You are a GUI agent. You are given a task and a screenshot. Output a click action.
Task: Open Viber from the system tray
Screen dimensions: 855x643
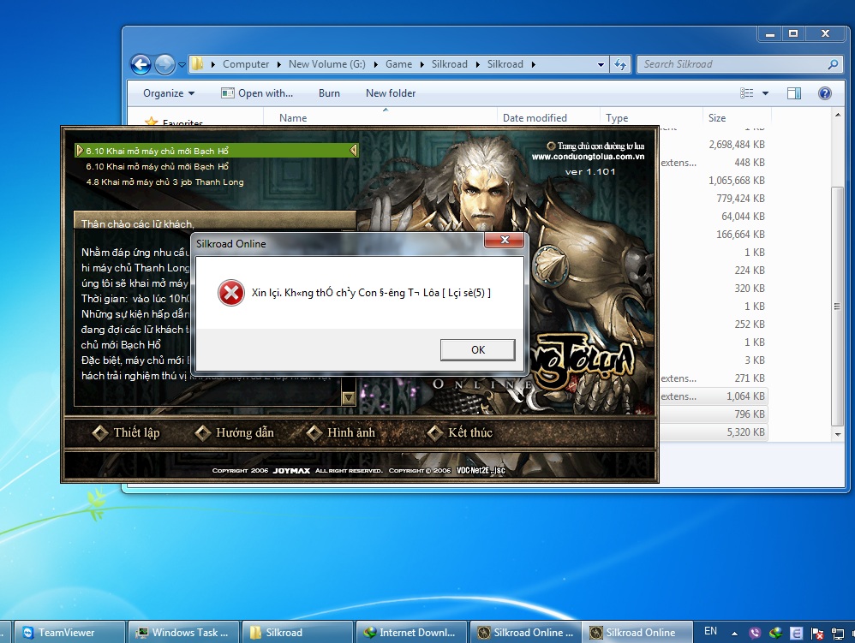click(755, 633)
